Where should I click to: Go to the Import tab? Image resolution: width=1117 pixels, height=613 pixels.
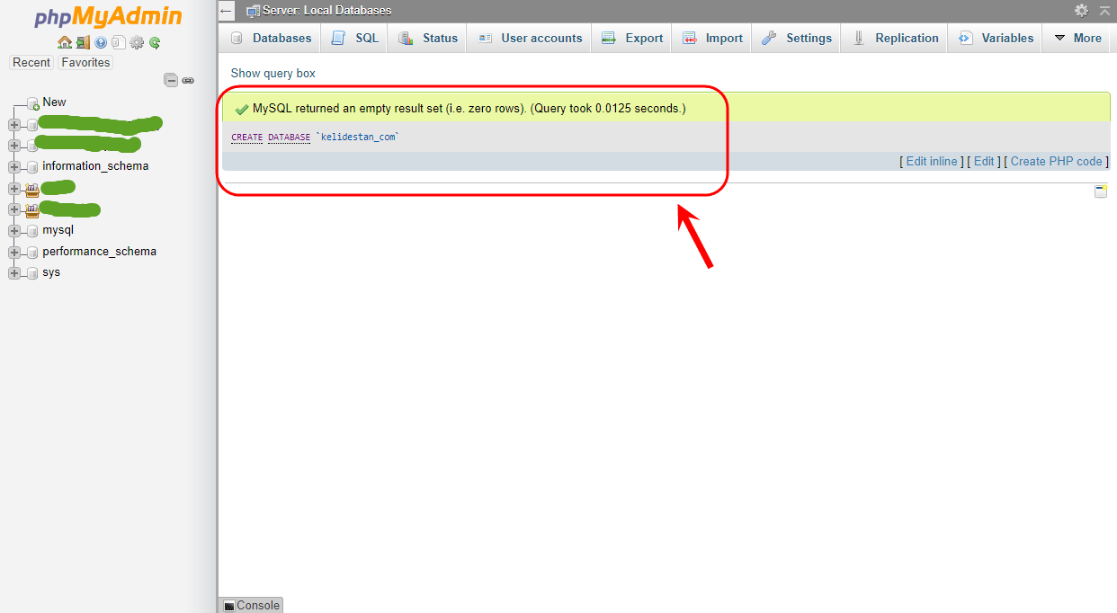point(712,38)
